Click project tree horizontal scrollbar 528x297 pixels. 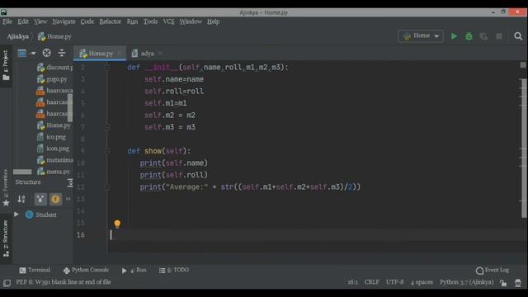(x=22, y=172)
